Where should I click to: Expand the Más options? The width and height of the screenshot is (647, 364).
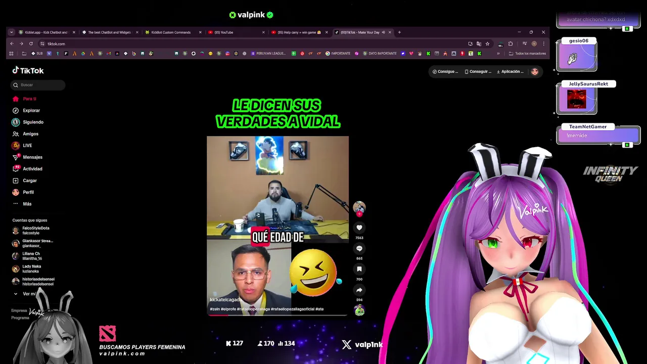point(22,204)
